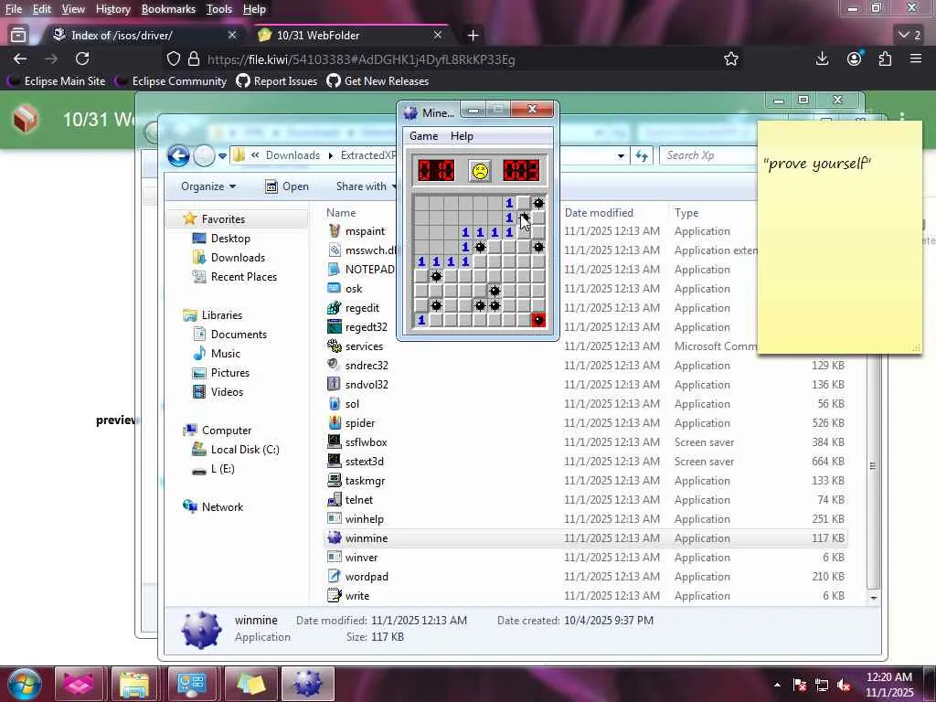
Task: Sort by Type column header
Action: point(686,212)
